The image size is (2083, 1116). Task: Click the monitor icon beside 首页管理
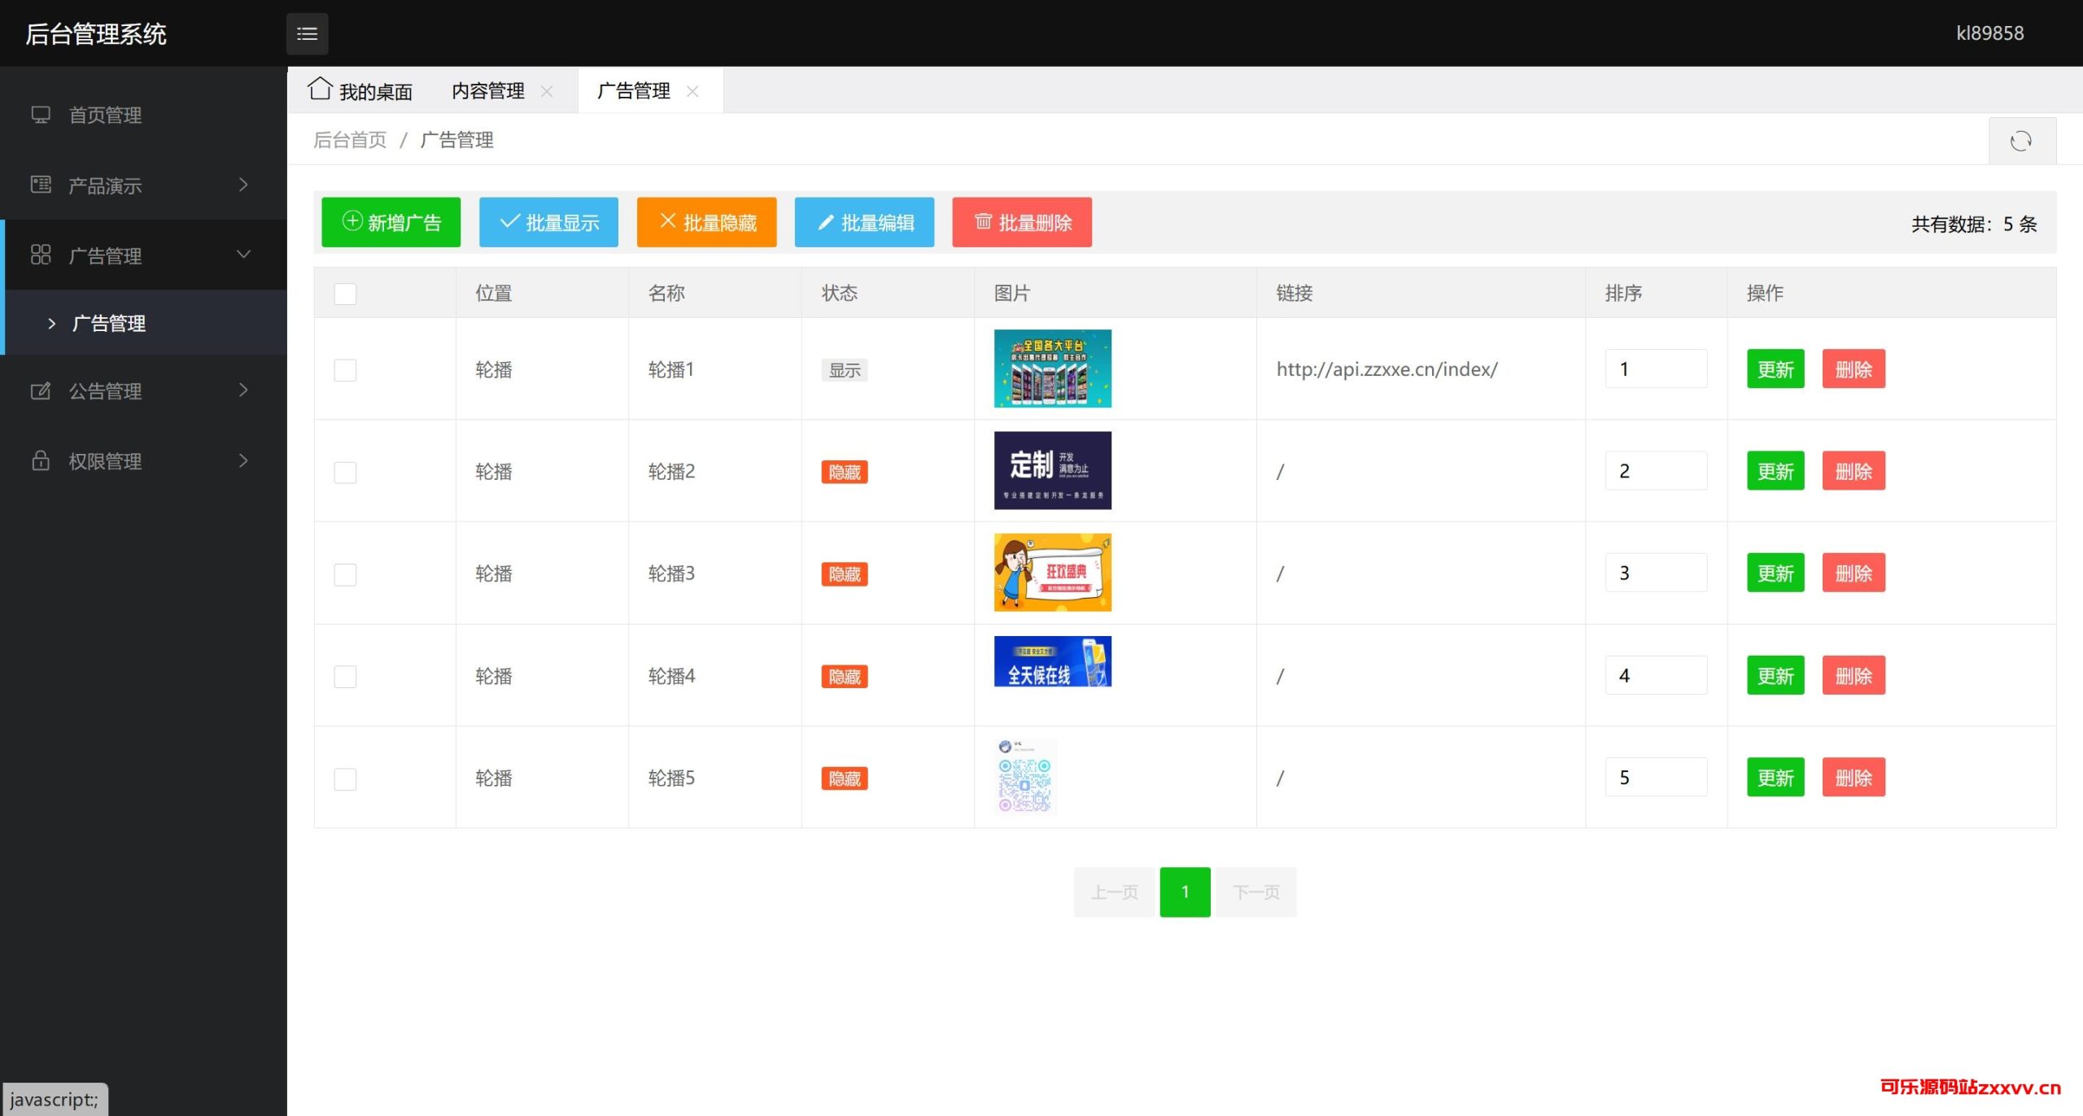pos(41,115)
